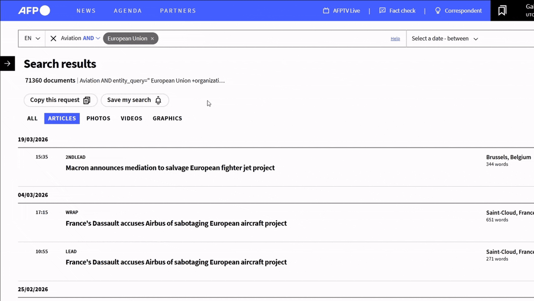Click Copy this request button
Screen dimensions: 534x301
click(x=60, y=100)
